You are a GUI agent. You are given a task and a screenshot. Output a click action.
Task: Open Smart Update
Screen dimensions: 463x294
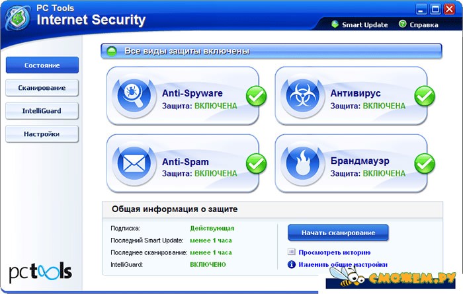point(364,24)
